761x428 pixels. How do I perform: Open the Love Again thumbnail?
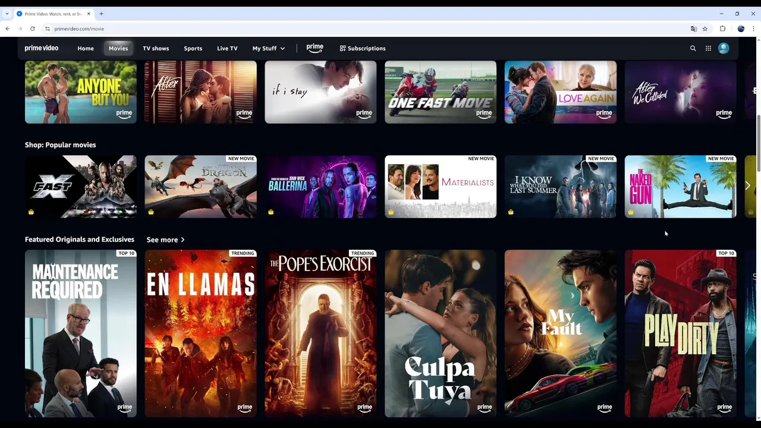tap(561, 92)
